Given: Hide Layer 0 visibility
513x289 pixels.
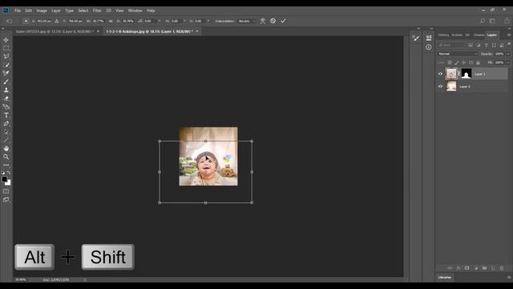Looking at the screenshot, I should tap(440, 87).
